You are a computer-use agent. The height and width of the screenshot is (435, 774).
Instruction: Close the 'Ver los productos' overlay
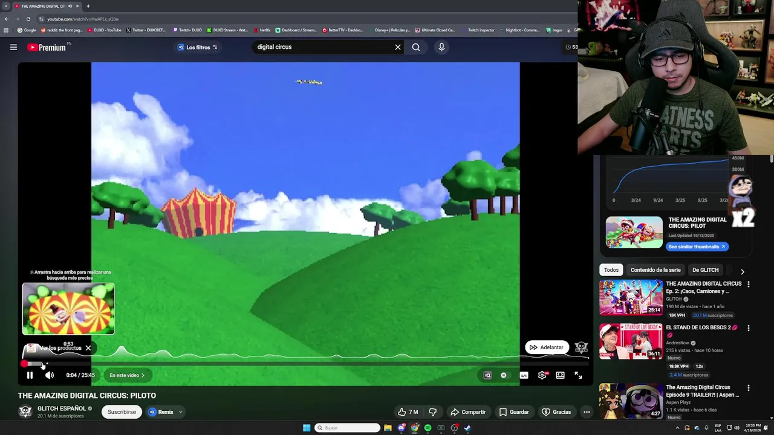(88, 348)
